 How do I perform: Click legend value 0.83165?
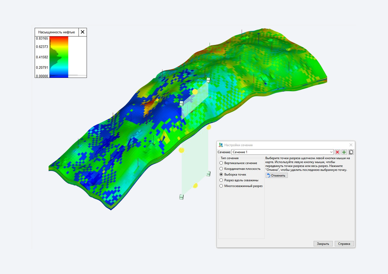click(x=42, y=38)
